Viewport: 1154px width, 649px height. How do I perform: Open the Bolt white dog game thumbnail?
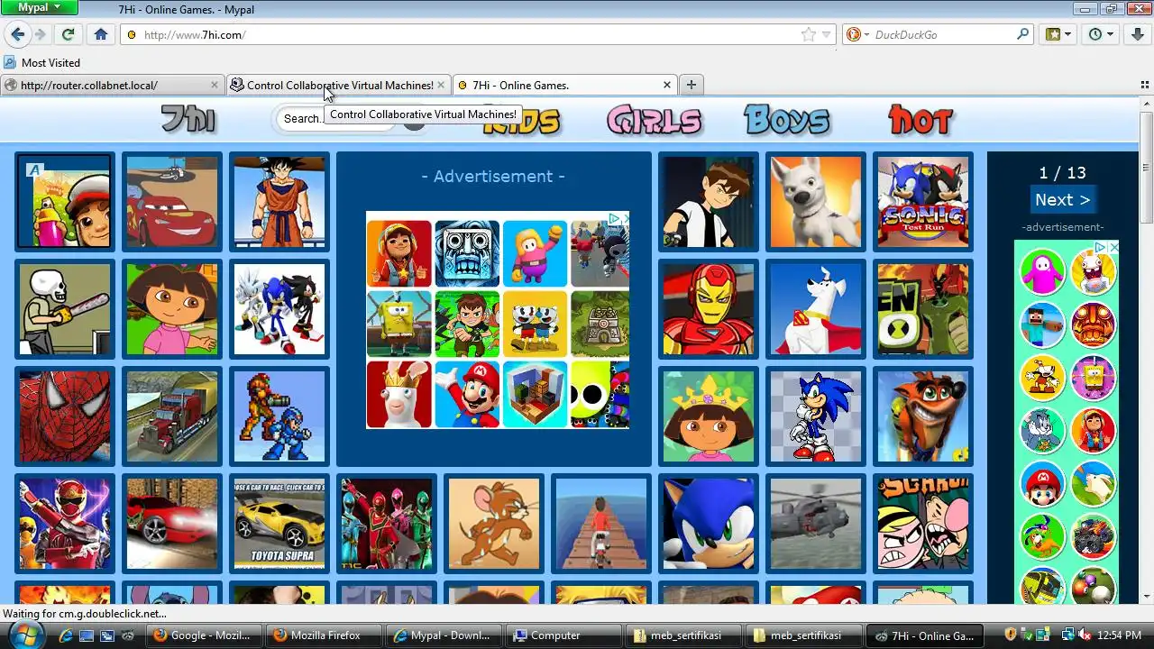click(x=816, y=201)
